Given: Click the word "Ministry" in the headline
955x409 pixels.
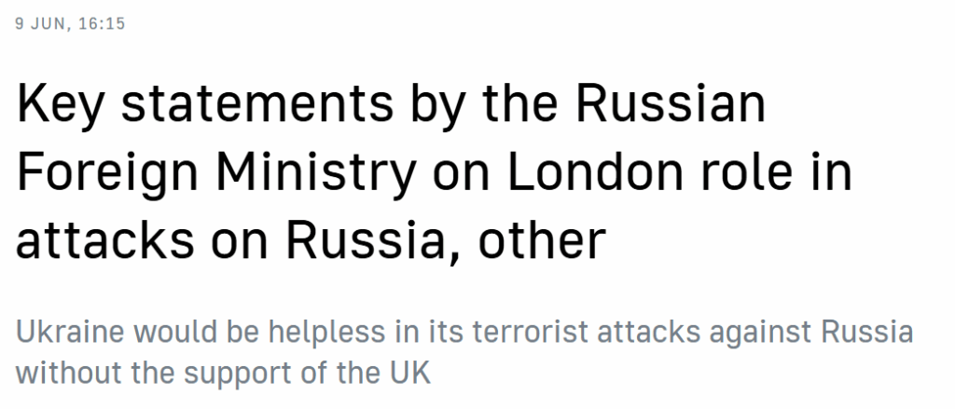Looking at the screenshot, I should click(x=316, y=175).
